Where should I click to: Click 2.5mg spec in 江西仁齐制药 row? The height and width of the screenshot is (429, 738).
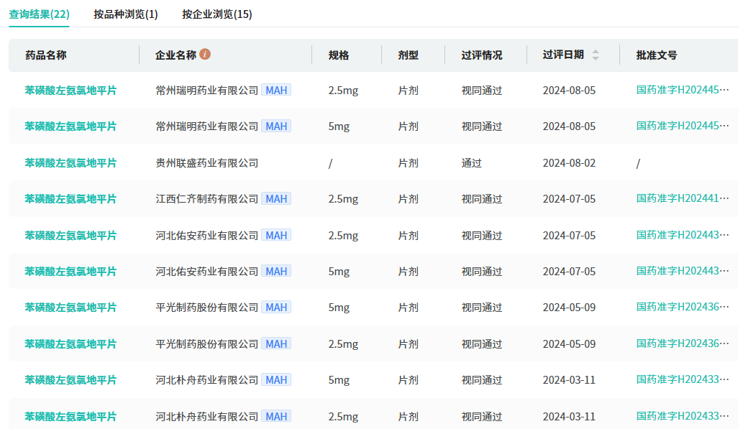[343, 199]
